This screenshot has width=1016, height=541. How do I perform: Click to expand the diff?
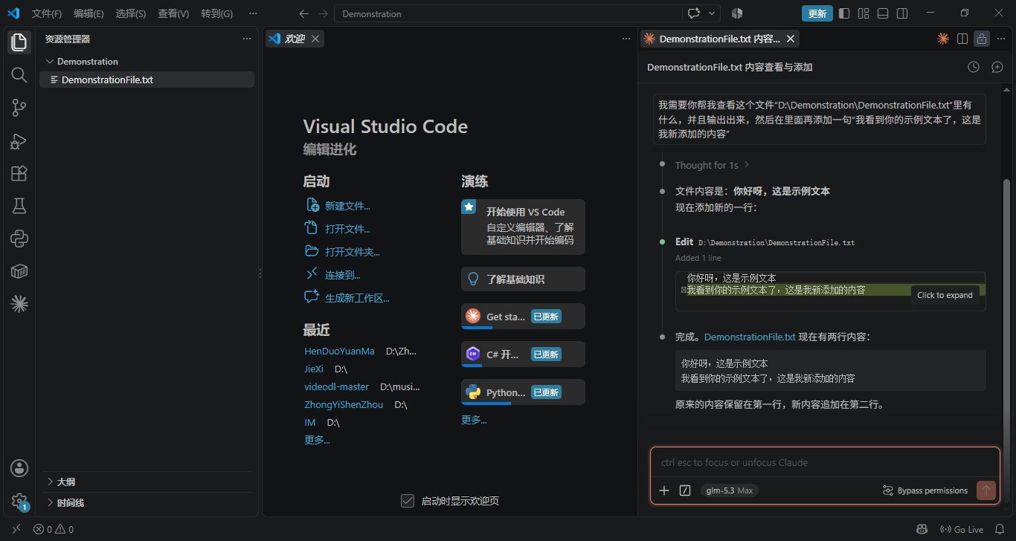(x=945, y=295)
